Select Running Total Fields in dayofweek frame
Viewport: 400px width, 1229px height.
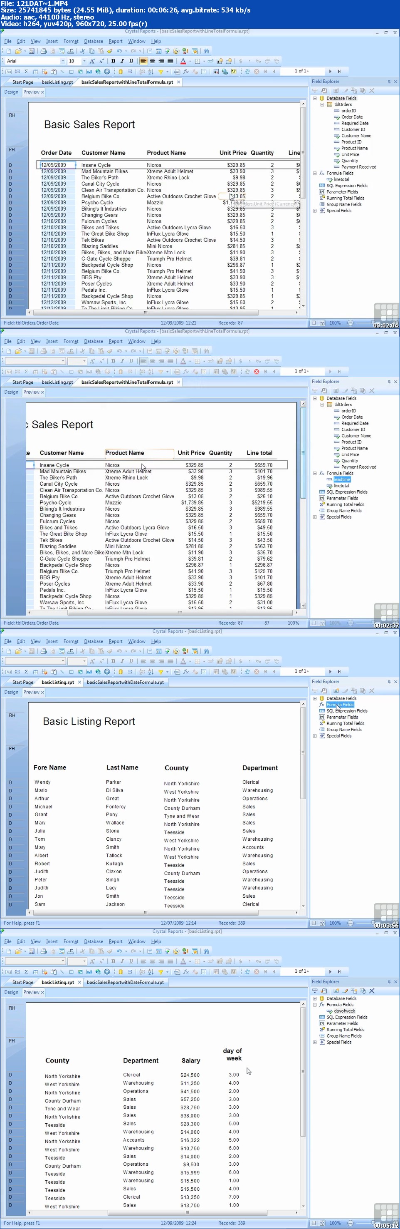pyautogui.click(x=345, y=1030)
